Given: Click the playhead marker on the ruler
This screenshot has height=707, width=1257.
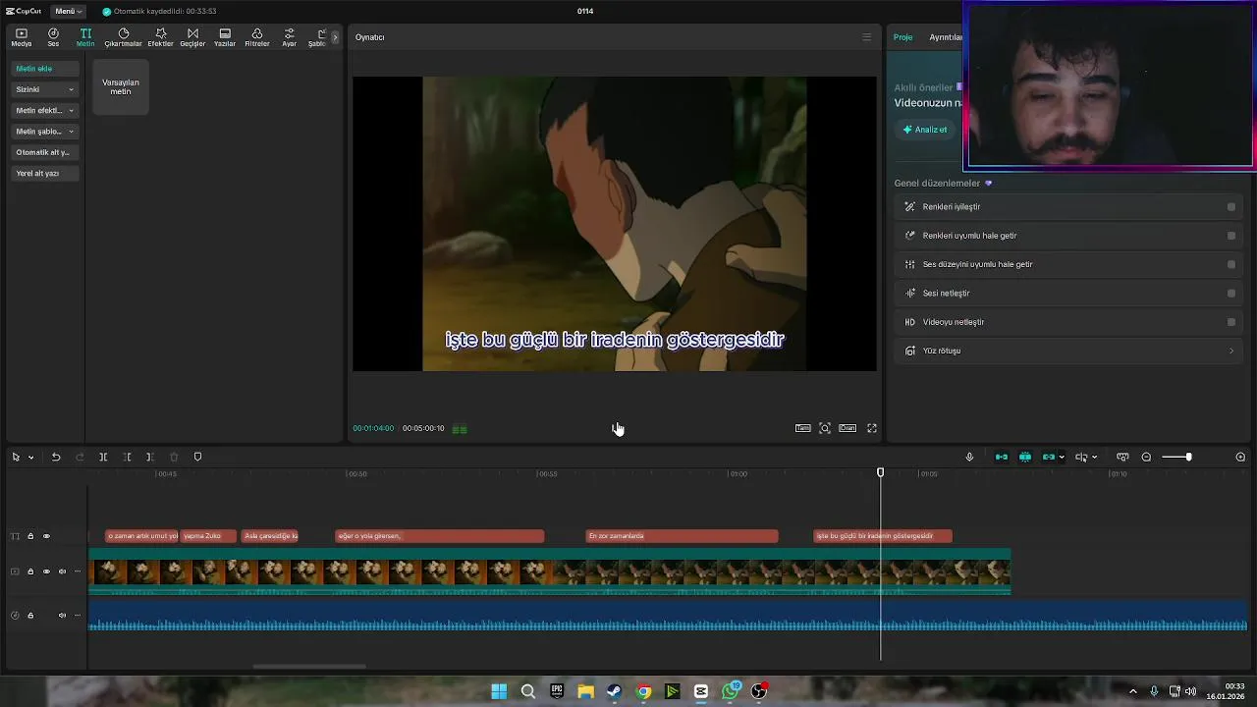Looking at the screenshot, I should pos(880,472).
